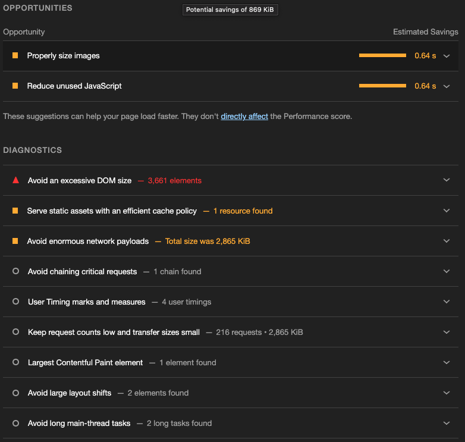Click orange square beside efficient cache policy audit

click(15, 211)
